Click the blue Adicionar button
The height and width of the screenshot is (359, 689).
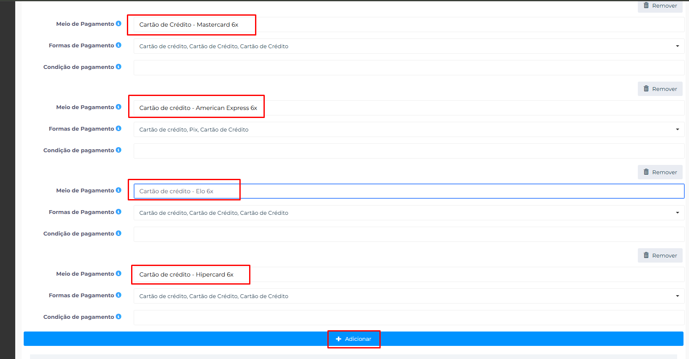point(354,339)
